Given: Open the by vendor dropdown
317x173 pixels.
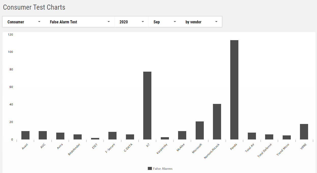Looking at the screenshot, I should pyautogui.click(x=201, y=22).
